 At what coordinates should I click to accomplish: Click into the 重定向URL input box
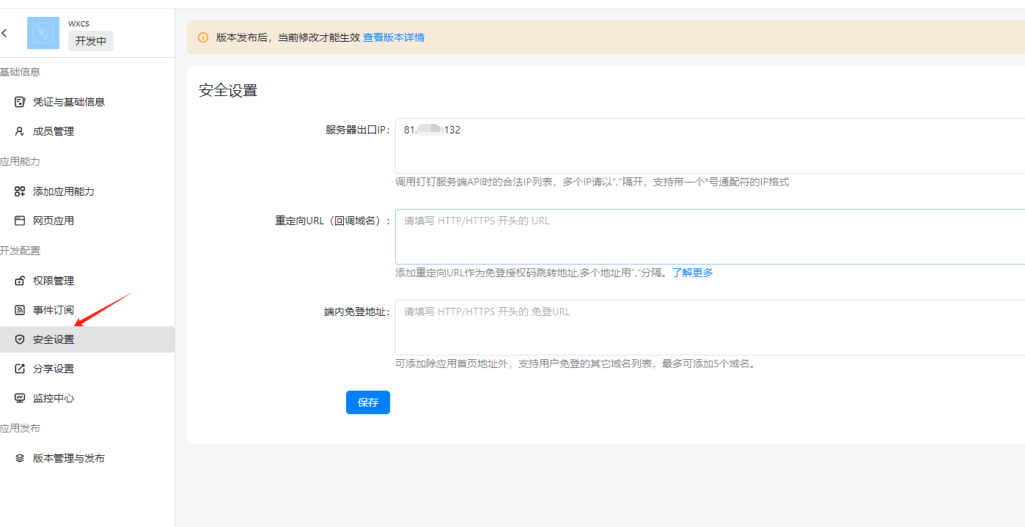(709, 237)
